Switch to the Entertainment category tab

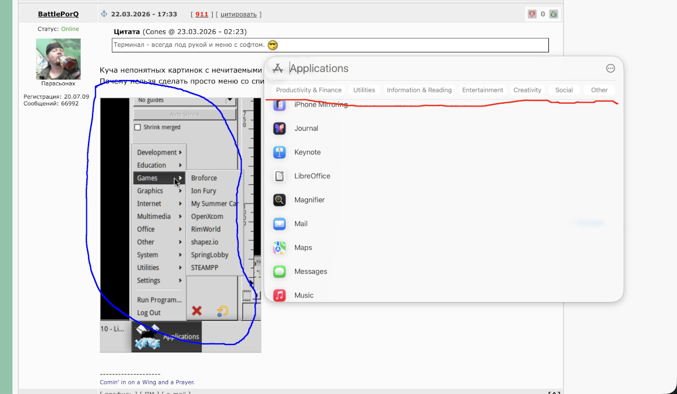click(x=482, y=90)
